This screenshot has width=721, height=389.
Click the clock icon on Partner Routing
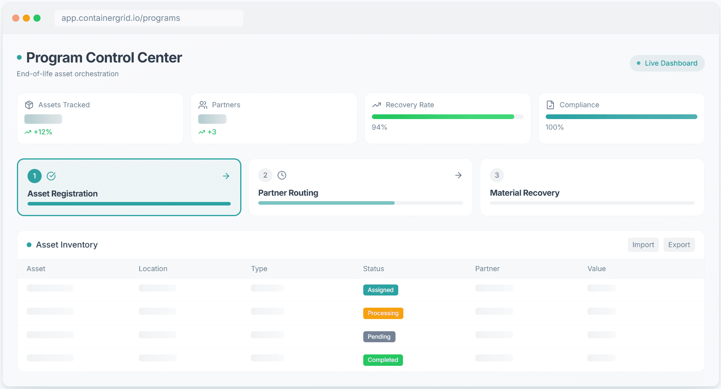tap(282, 175)
